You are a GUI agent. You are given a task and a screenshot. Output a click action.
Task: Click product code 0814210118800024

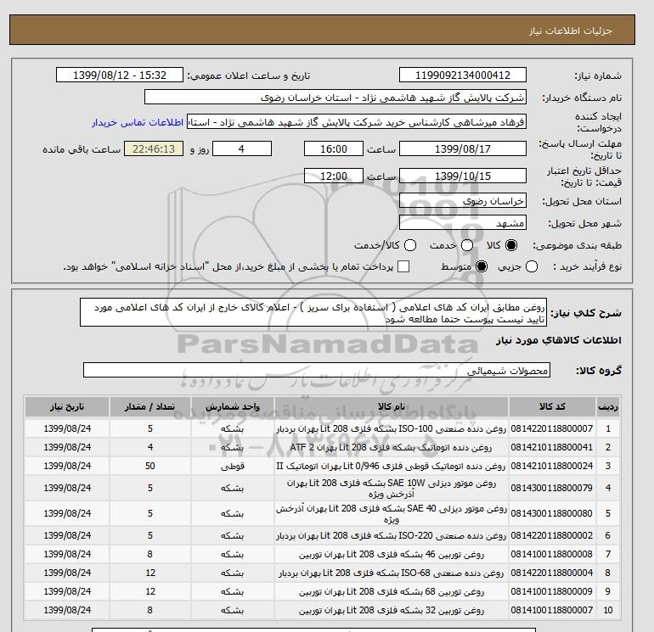click(552, 466)
